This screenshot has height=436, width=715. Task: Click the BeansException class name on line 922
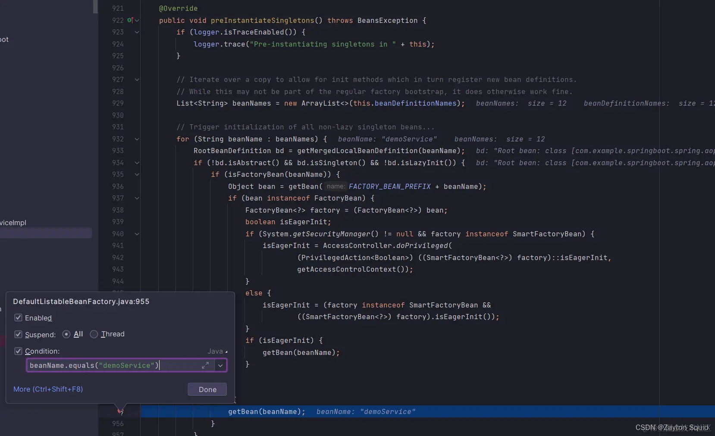click(387, 20)
